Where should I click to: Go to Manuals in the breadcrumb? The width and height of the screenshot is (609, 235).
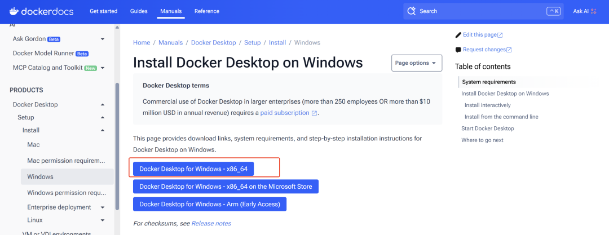(170, 43)
